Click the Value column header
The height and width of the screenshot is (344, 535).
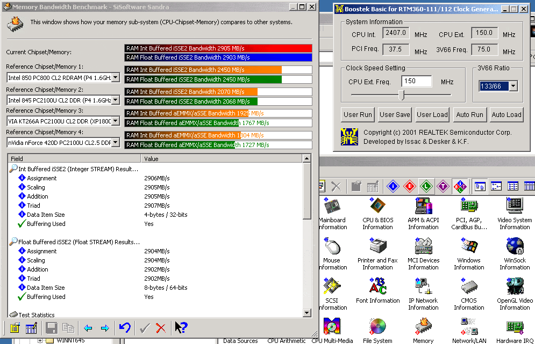pyautogui.click(x=222, y=158)
